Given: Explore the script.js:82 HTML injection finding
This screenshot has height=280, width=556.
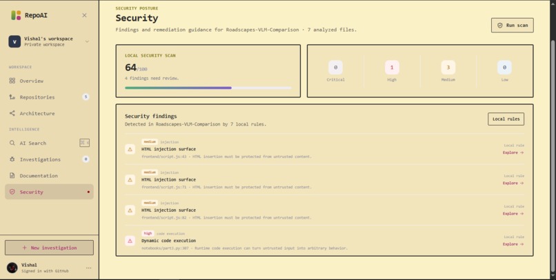Looking at the screenshot, I should [x=513, y=214].
